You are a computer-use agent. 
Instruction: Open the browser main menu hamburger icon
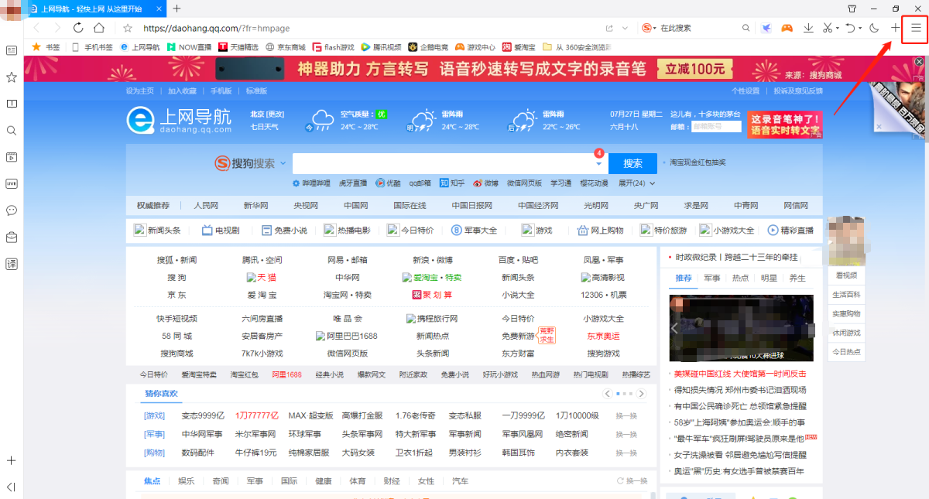[915, 28]
